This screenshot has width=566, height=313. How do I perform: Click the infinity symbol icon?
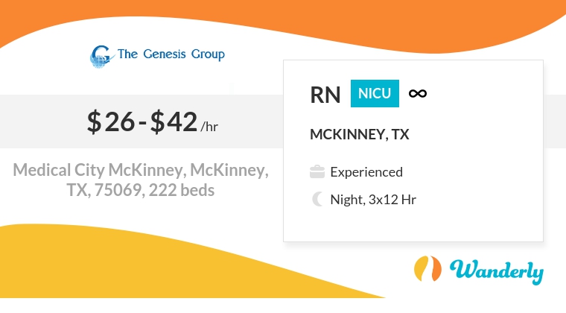point(418,93)
